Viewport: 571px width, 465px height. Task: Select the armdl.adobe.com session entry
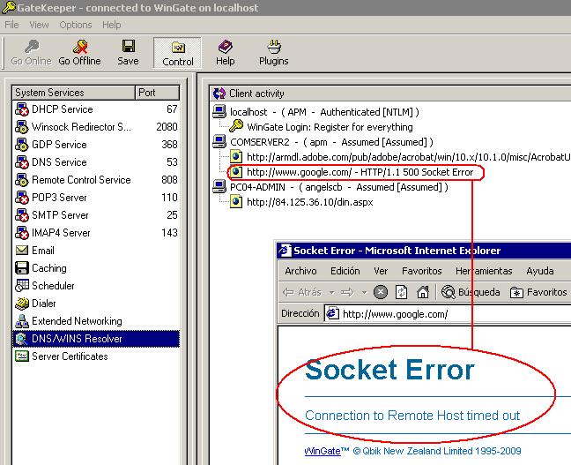[400, 157]
